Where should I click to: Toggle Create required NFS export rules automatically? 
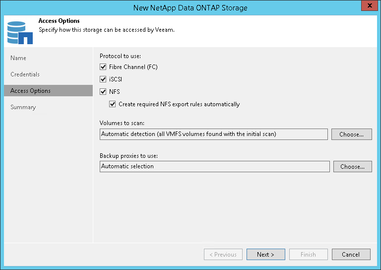[113, 104]
